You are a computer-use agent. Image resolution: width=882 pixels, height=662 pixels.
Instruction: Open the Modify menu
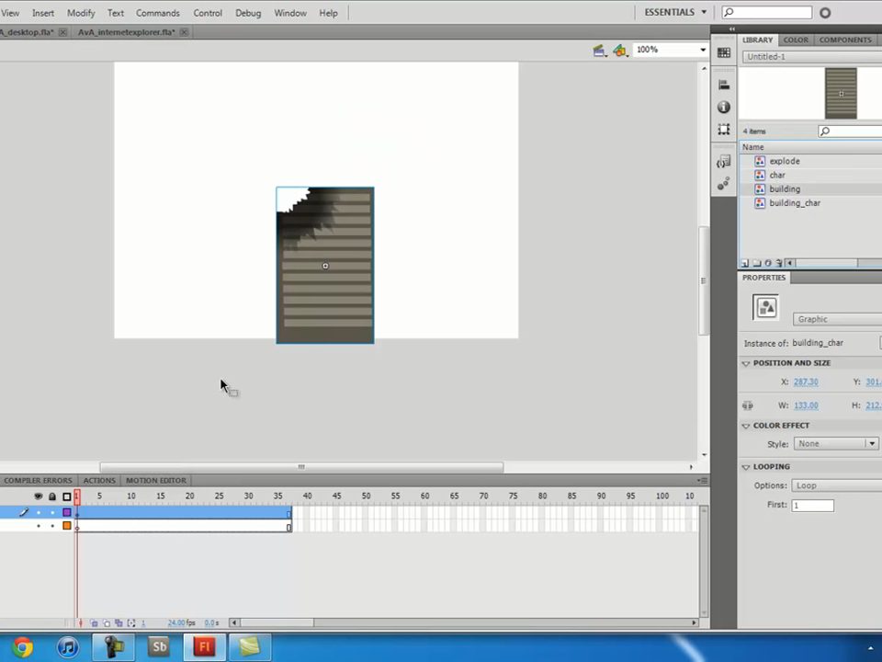[x=81, y=13]
